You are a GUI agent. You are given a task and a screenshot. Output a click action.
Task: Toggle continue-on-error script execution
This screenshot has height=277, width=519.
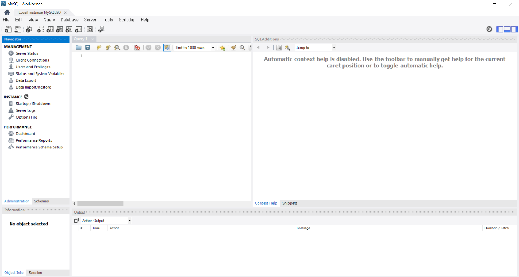point(137,48)
